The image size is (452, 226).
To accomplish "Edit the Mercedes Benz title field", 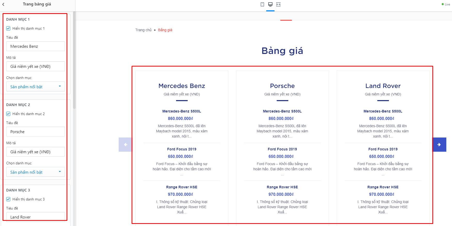I will pyautogui.click(x=36, y=46).
